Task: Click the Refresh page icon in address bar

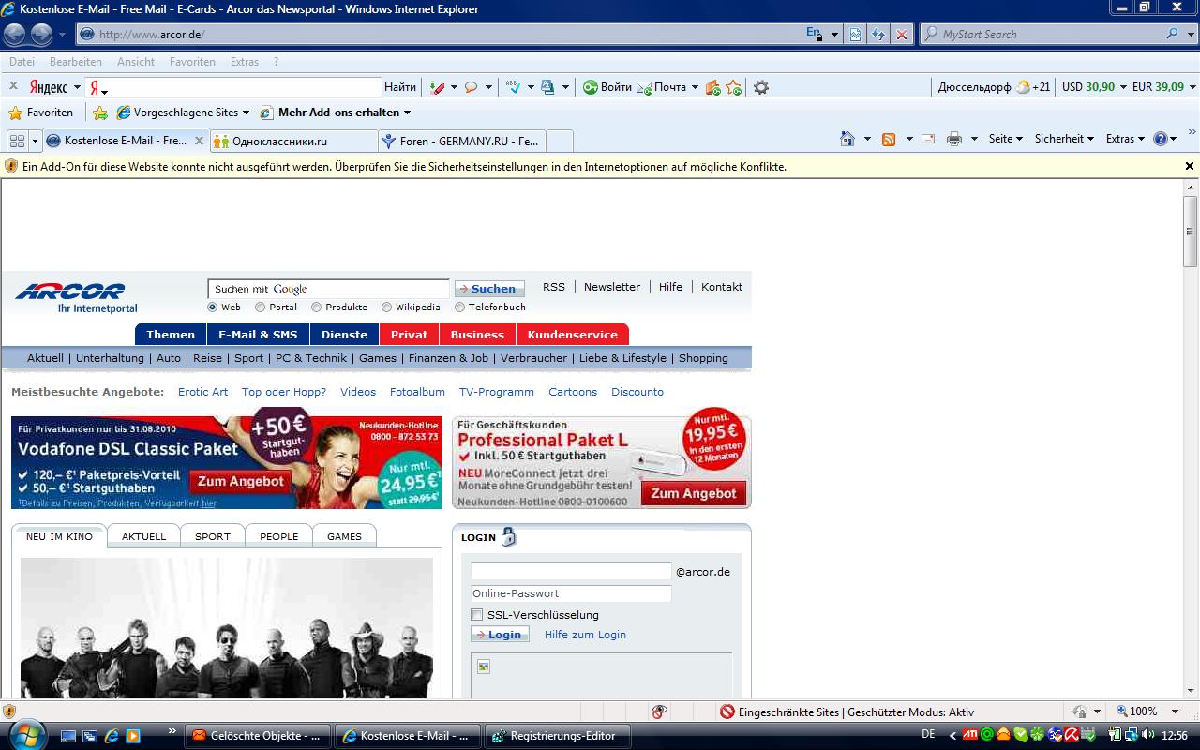Action: (878, 35)
